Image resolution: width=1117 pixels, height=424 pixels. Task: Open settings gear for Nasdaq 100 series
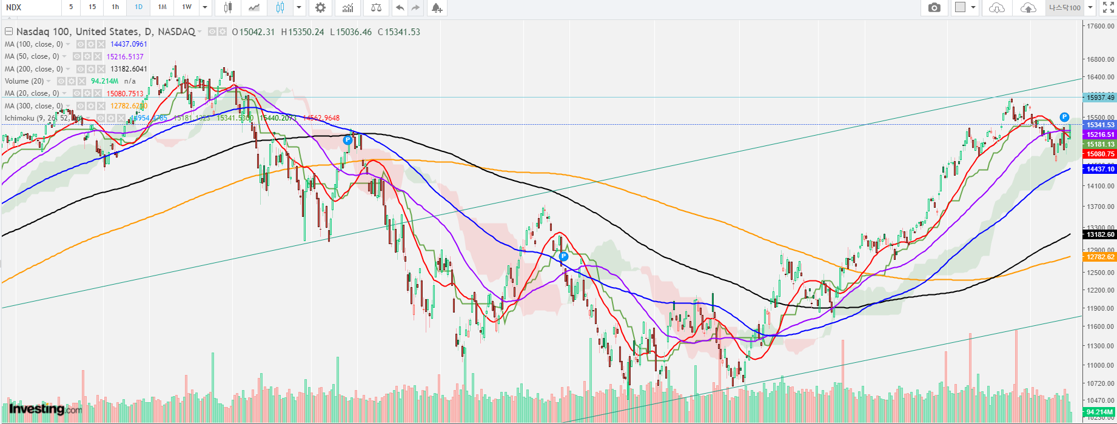click(x=223, y=31)
